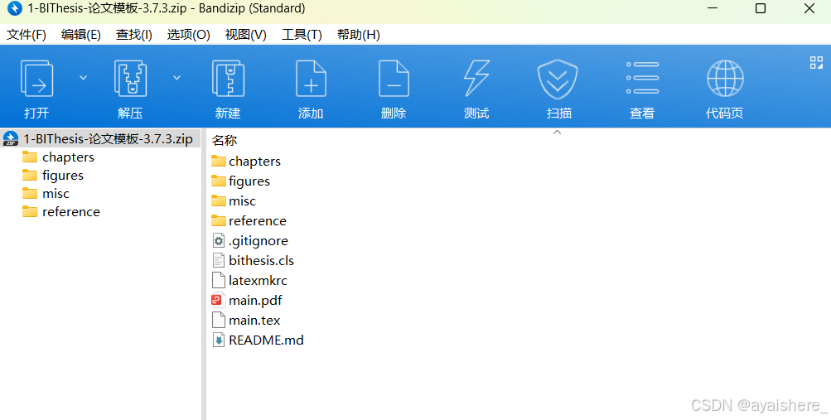
Task: Click the New archive (新建) icon
Action: [x=228, y=79]
